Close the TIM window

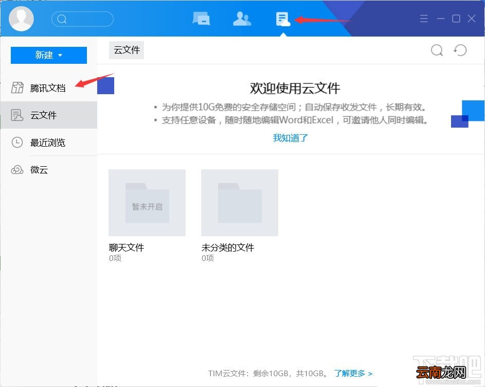click(x=472, y=19)
